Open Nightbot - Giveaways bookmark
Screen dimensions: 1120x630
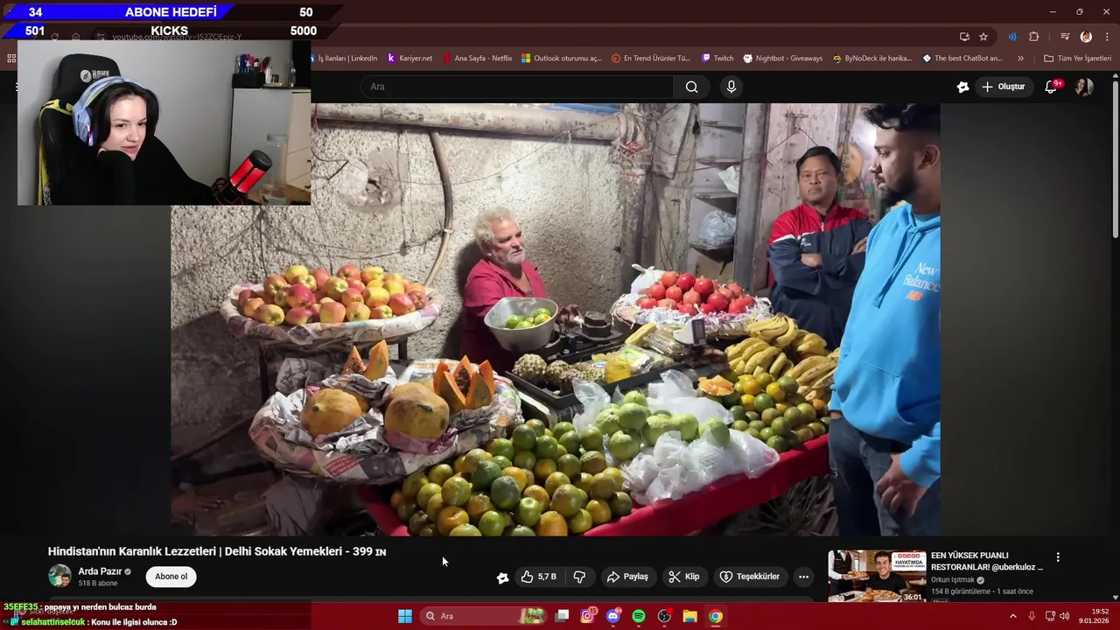point(782,59)
